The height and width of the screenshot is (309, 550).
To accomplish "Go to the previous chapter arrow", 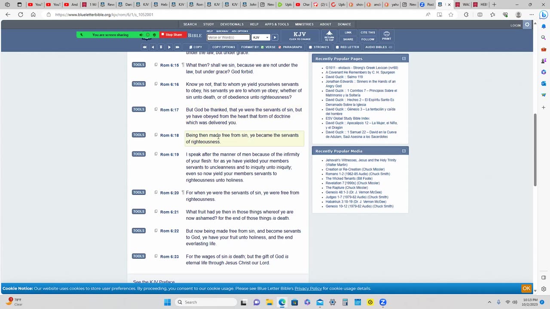I will click(153, 47).
